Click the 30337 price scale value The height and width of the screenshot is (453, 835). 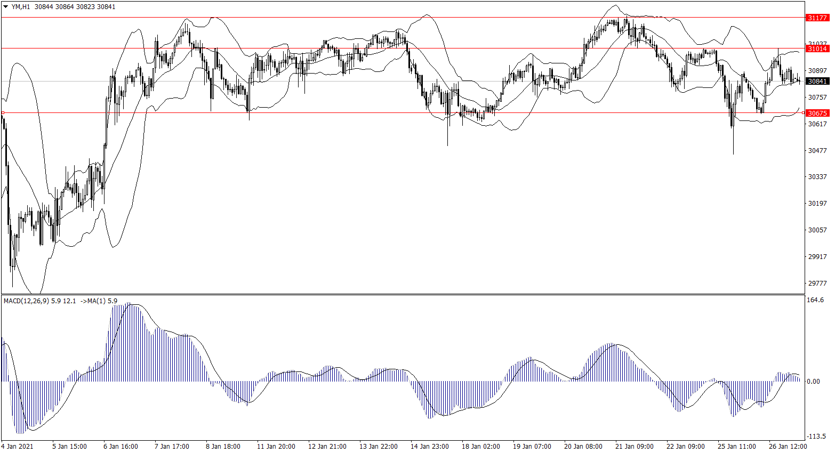click(x=817, y=177)
